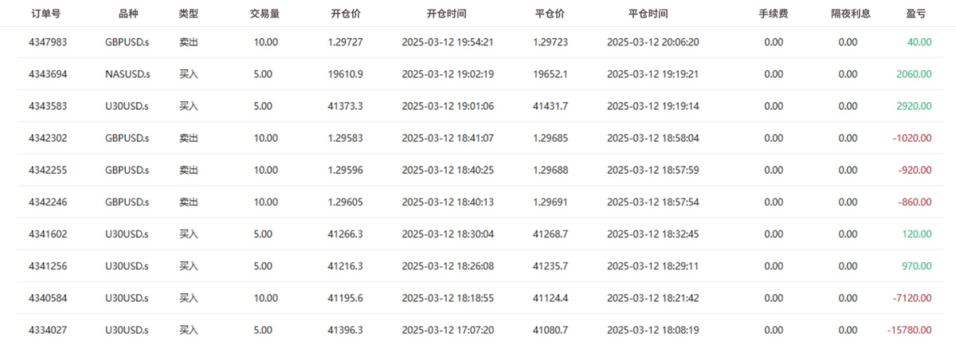Image resolution: width=956 pixels, height=345 pixels.
Task: Click the 品种 column header
Action: [127, 14]
